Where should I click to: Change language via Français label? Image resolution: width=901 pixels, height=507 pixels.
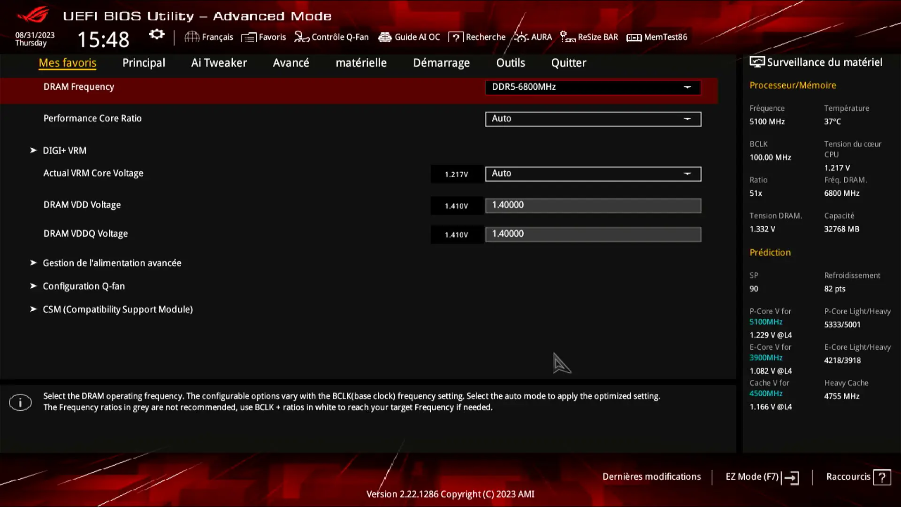pos(217,37)
